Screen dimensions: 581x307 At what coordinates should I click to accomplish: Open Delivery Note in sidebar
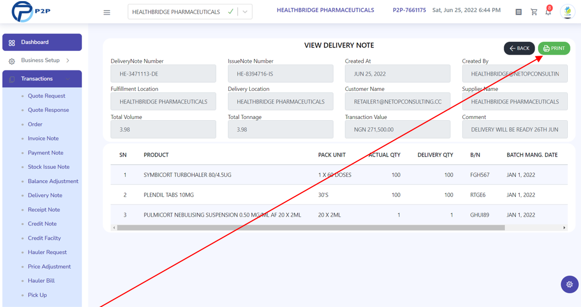click(x=45, y=195)
